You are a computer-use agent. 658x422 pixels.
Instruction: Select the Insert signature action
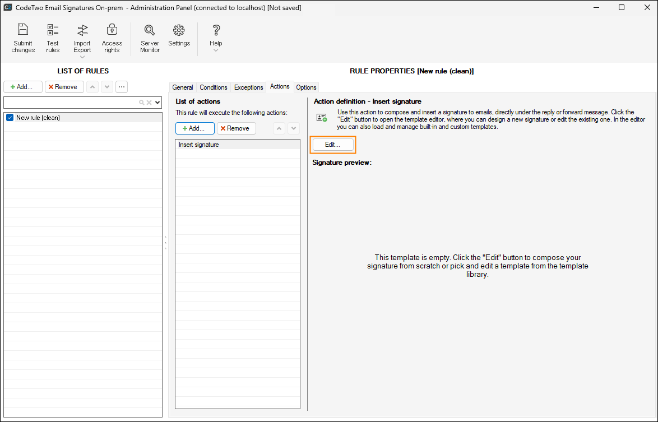click(199, 145)
